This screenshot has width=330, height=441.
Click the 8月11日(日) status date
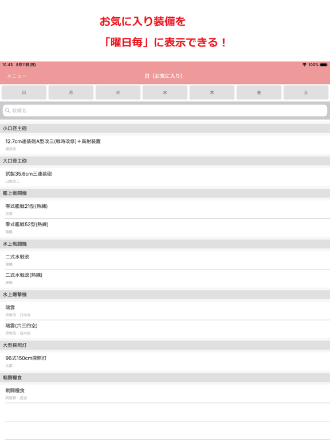point(26,65)
